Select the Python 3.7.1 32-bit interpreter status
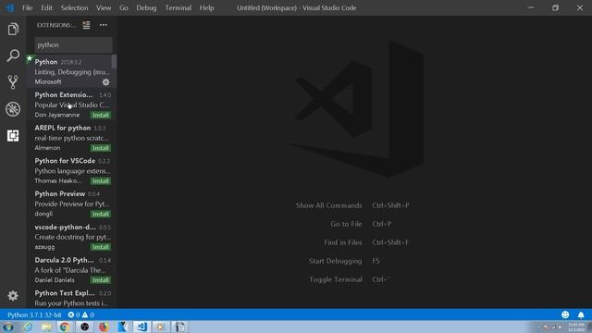Viewport: 592px width, 333px height. (x=34, y=314)
